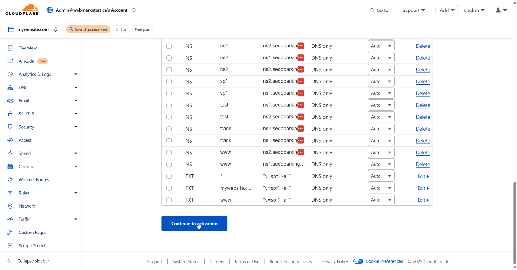Tick the checkbox for TXT mywebsite.c... record
This screenshot has height=270, width=517.
click(169, 188)
